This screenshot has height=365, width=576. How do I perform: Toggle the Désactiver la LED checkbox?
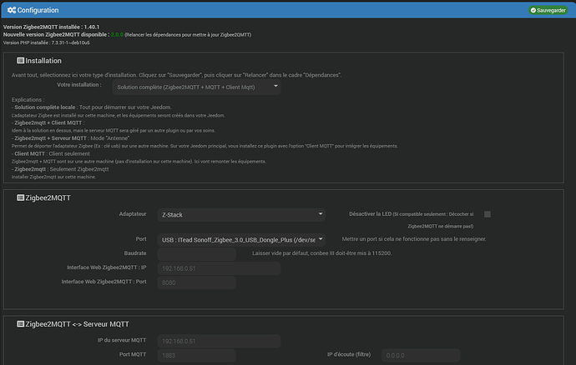point(488,214)
